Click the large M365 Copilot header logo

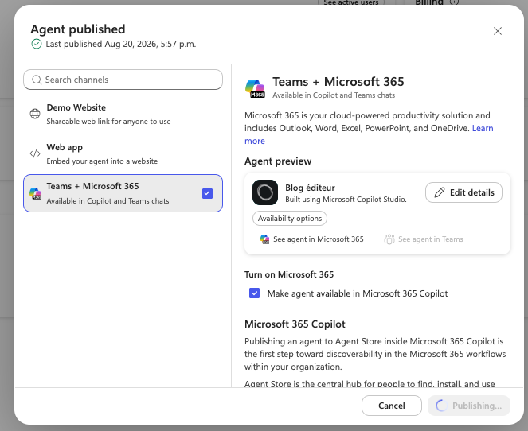click(x=255, y=88)
